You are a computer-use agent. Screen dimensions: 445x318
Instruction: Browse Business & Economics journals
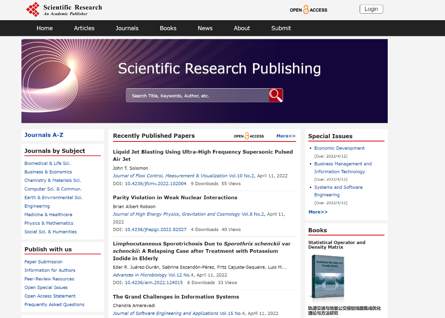48,172
